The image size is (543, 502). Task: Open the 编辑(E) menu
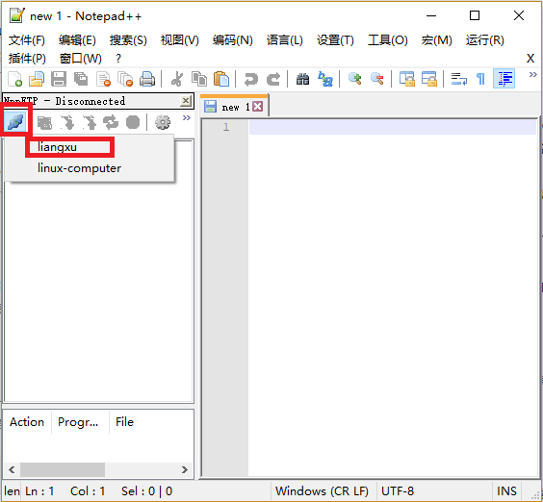point(77,40)
